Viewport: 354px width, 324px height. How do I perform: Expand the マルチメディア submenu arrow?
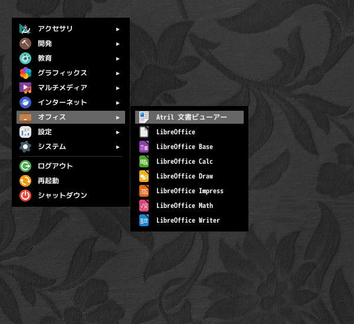point(117,88)
